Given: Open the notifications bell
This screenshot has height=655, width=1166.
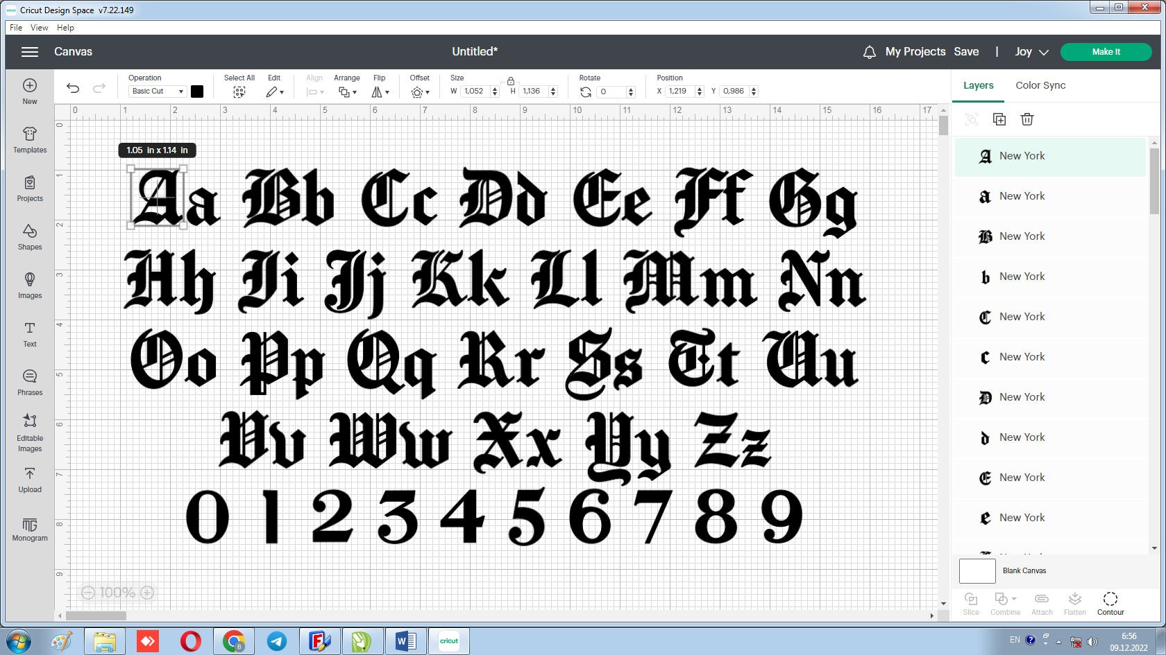Looking at the screenshot, I should coord(869,51).
